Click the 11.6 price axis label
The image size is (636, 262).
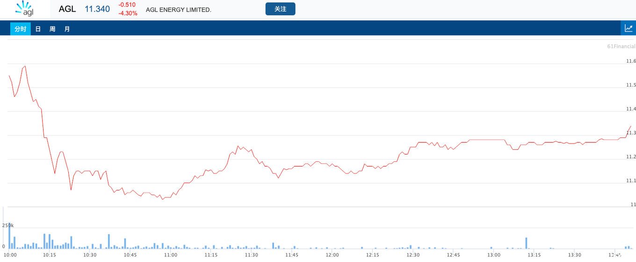coord(631,61)
